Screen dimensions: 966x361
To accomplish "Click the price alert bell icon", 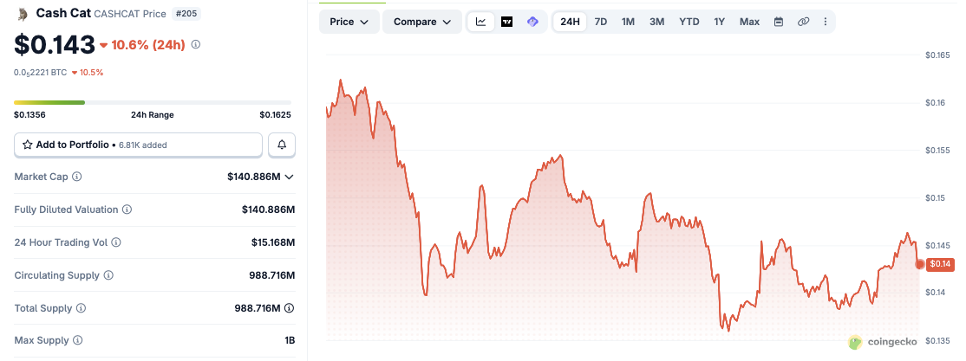I will click(x=282, y=145).
